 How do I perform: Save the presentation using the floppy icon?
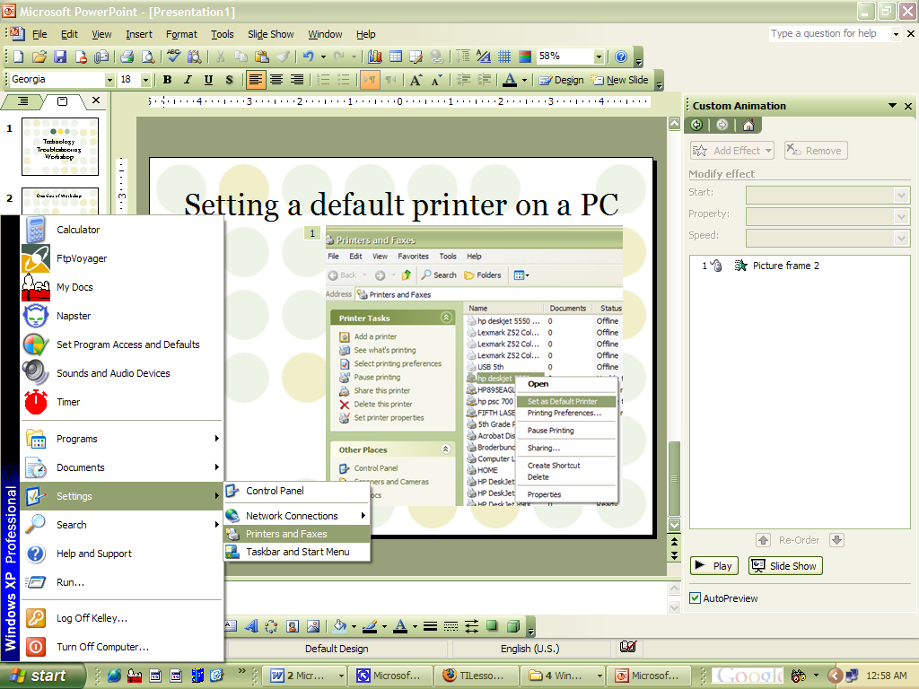click(60, 57)
